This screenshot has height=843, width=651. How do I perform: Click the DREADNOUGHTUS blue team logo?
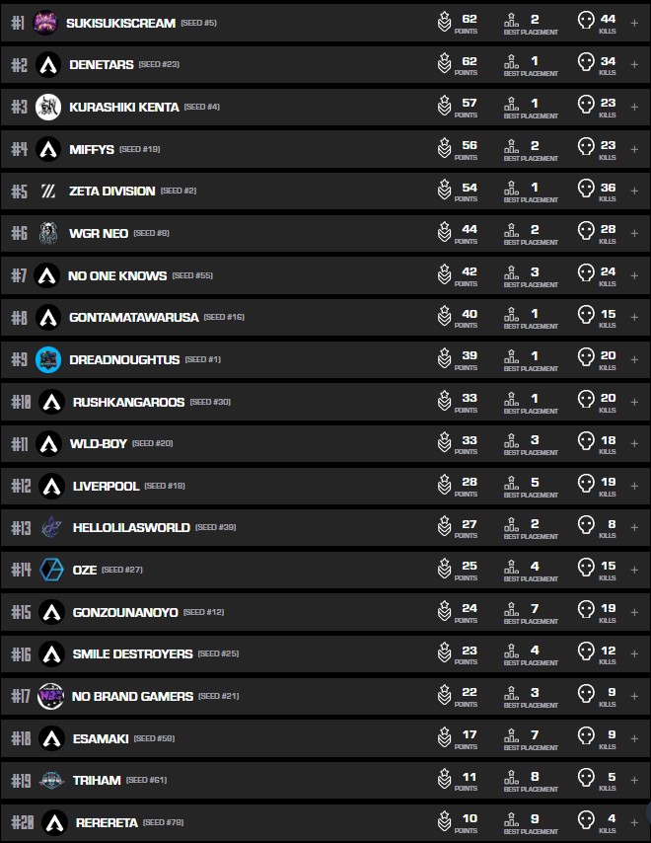pos(48,359)
